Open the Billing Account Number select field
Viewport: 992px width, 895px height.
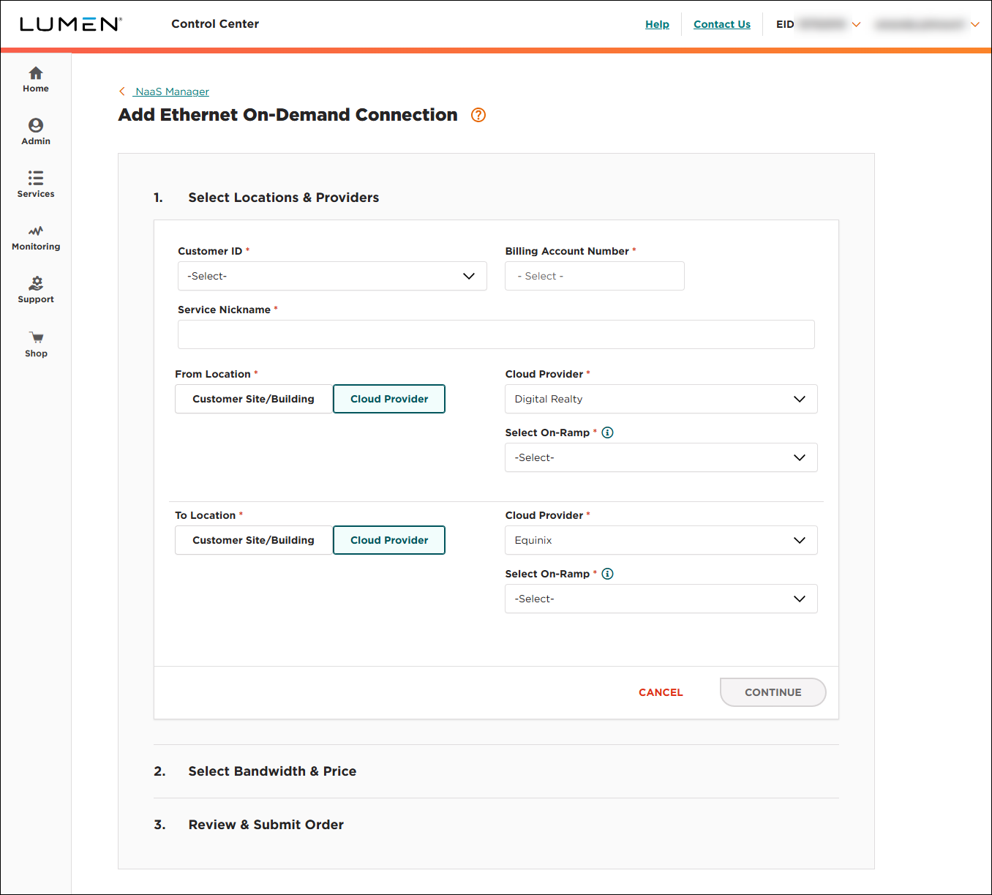coord(595,276)
